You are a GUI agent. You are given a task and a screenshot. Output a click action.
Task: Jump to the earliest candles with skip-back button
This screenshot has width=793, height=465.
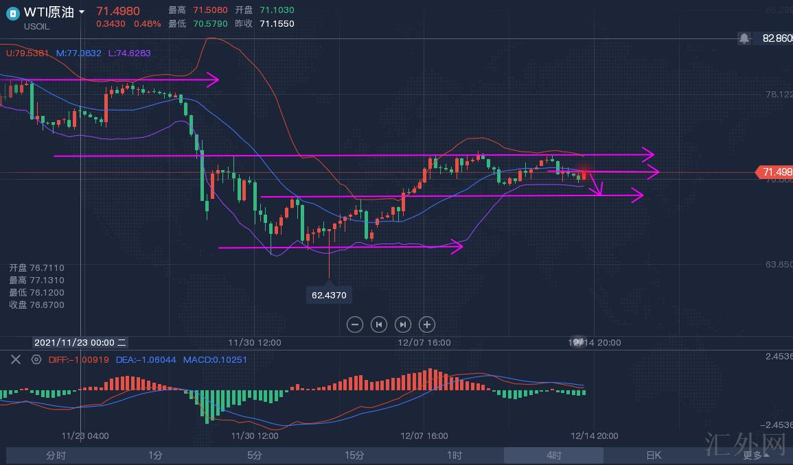click(379, 324)
